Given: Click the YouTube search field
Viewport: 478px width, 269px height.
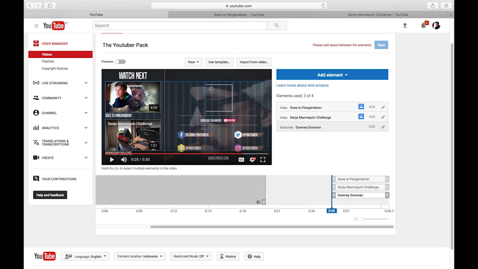Looking at the screenshot, I should (x=180, y=25).
